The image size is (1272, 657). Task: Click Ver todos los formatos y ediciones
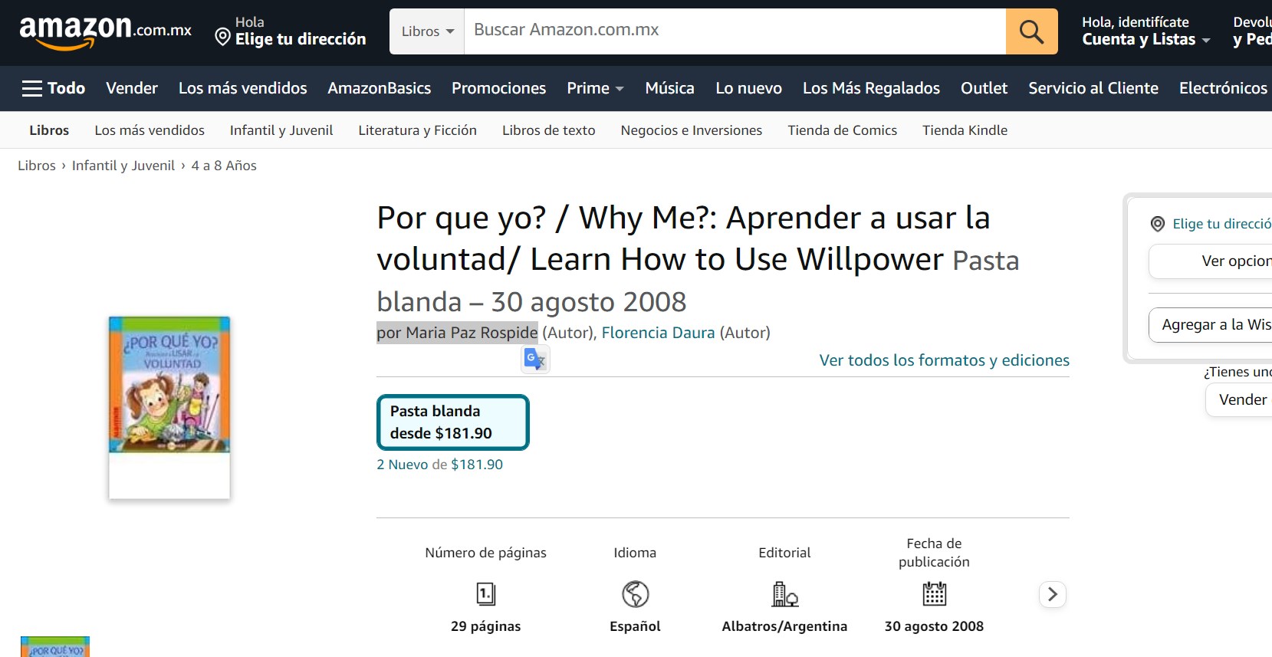pos(944,360)
